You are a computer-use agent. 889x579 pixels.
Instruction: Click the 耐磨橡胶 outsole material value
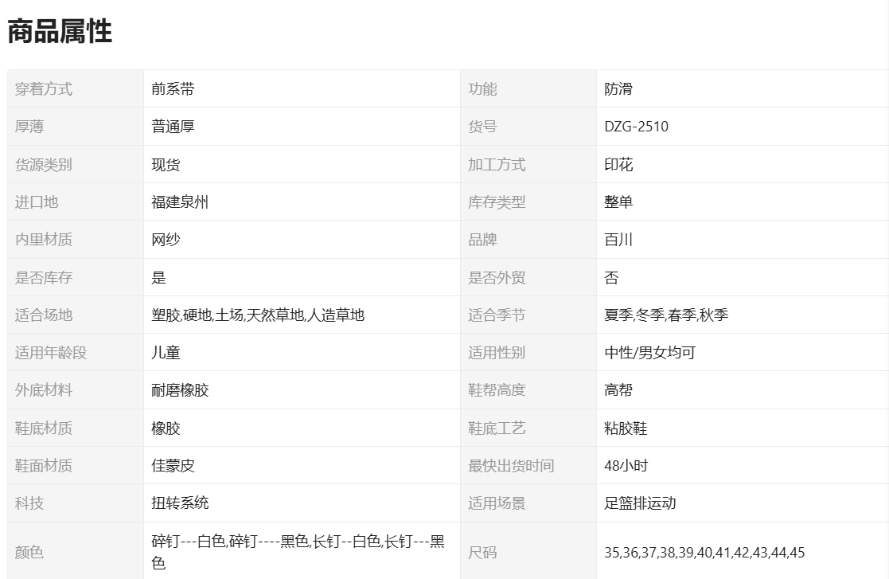pyautogui.click(x=180, y=390)
